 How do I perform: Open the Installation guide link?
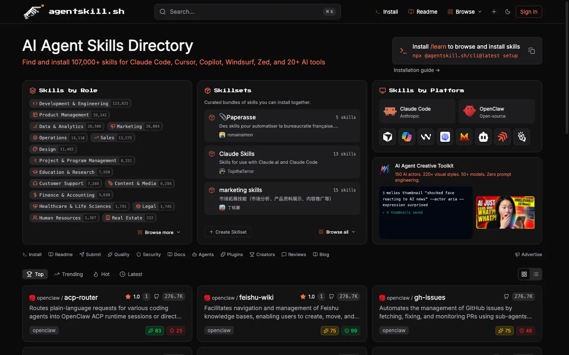pos(417,70)
